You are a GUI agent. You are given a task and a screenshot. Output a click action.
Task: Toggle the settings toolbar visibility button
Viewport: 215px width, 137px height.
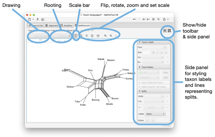click(x=165, y=31)
